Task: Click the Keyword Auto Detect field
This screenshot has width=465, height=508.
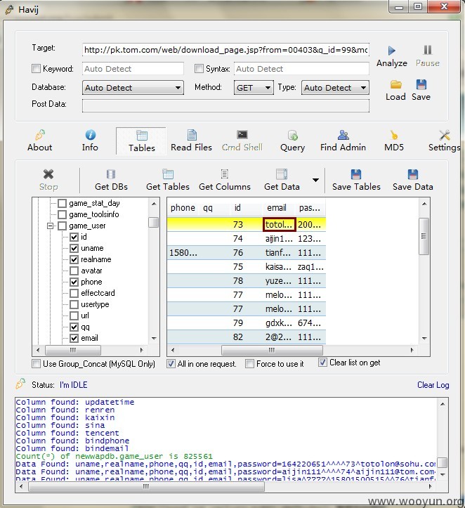Action: coord(133,69)
